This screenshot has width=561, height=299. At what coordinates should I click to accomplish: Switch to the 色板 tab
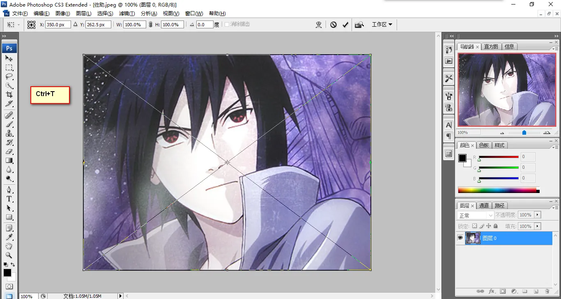pos(484,145)
